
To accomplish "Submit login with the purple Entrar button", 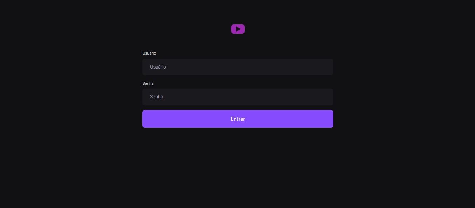I will click(238, 119).
